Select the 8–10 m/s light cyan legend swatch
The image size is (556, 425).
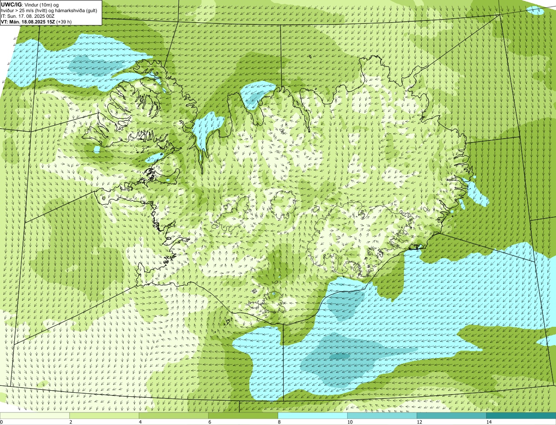point(313,415)
